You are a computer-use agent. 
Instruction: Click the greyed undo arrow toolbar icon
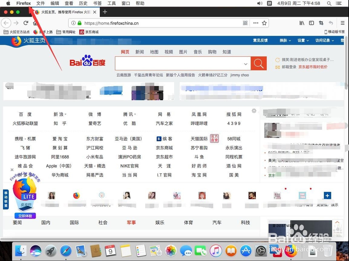pos(331,23)
